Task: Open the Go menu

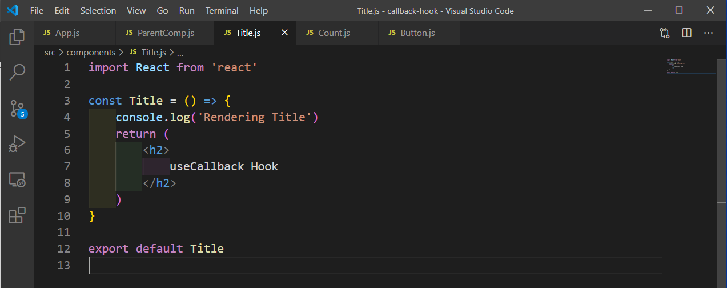Action: tap(162, 10)
